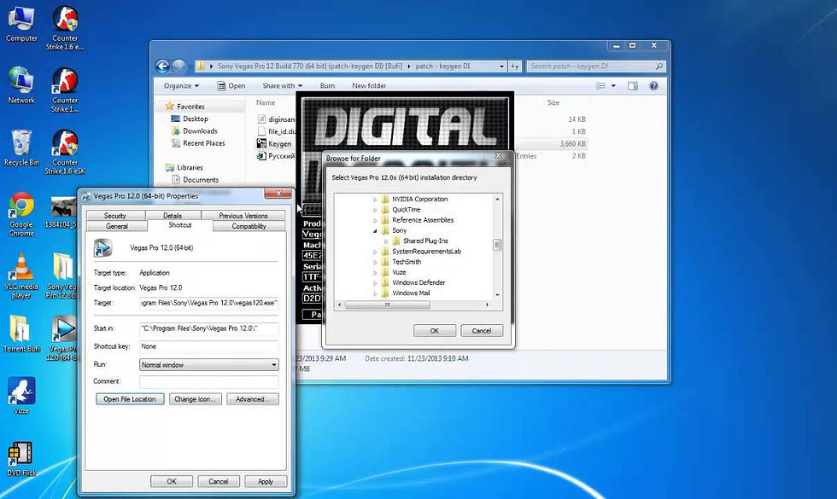The width and height of the screenshot is (837, 499).
Task: Select the DVD Flick desktop icon
Action: pyautogui.click(x=21, y=459)
